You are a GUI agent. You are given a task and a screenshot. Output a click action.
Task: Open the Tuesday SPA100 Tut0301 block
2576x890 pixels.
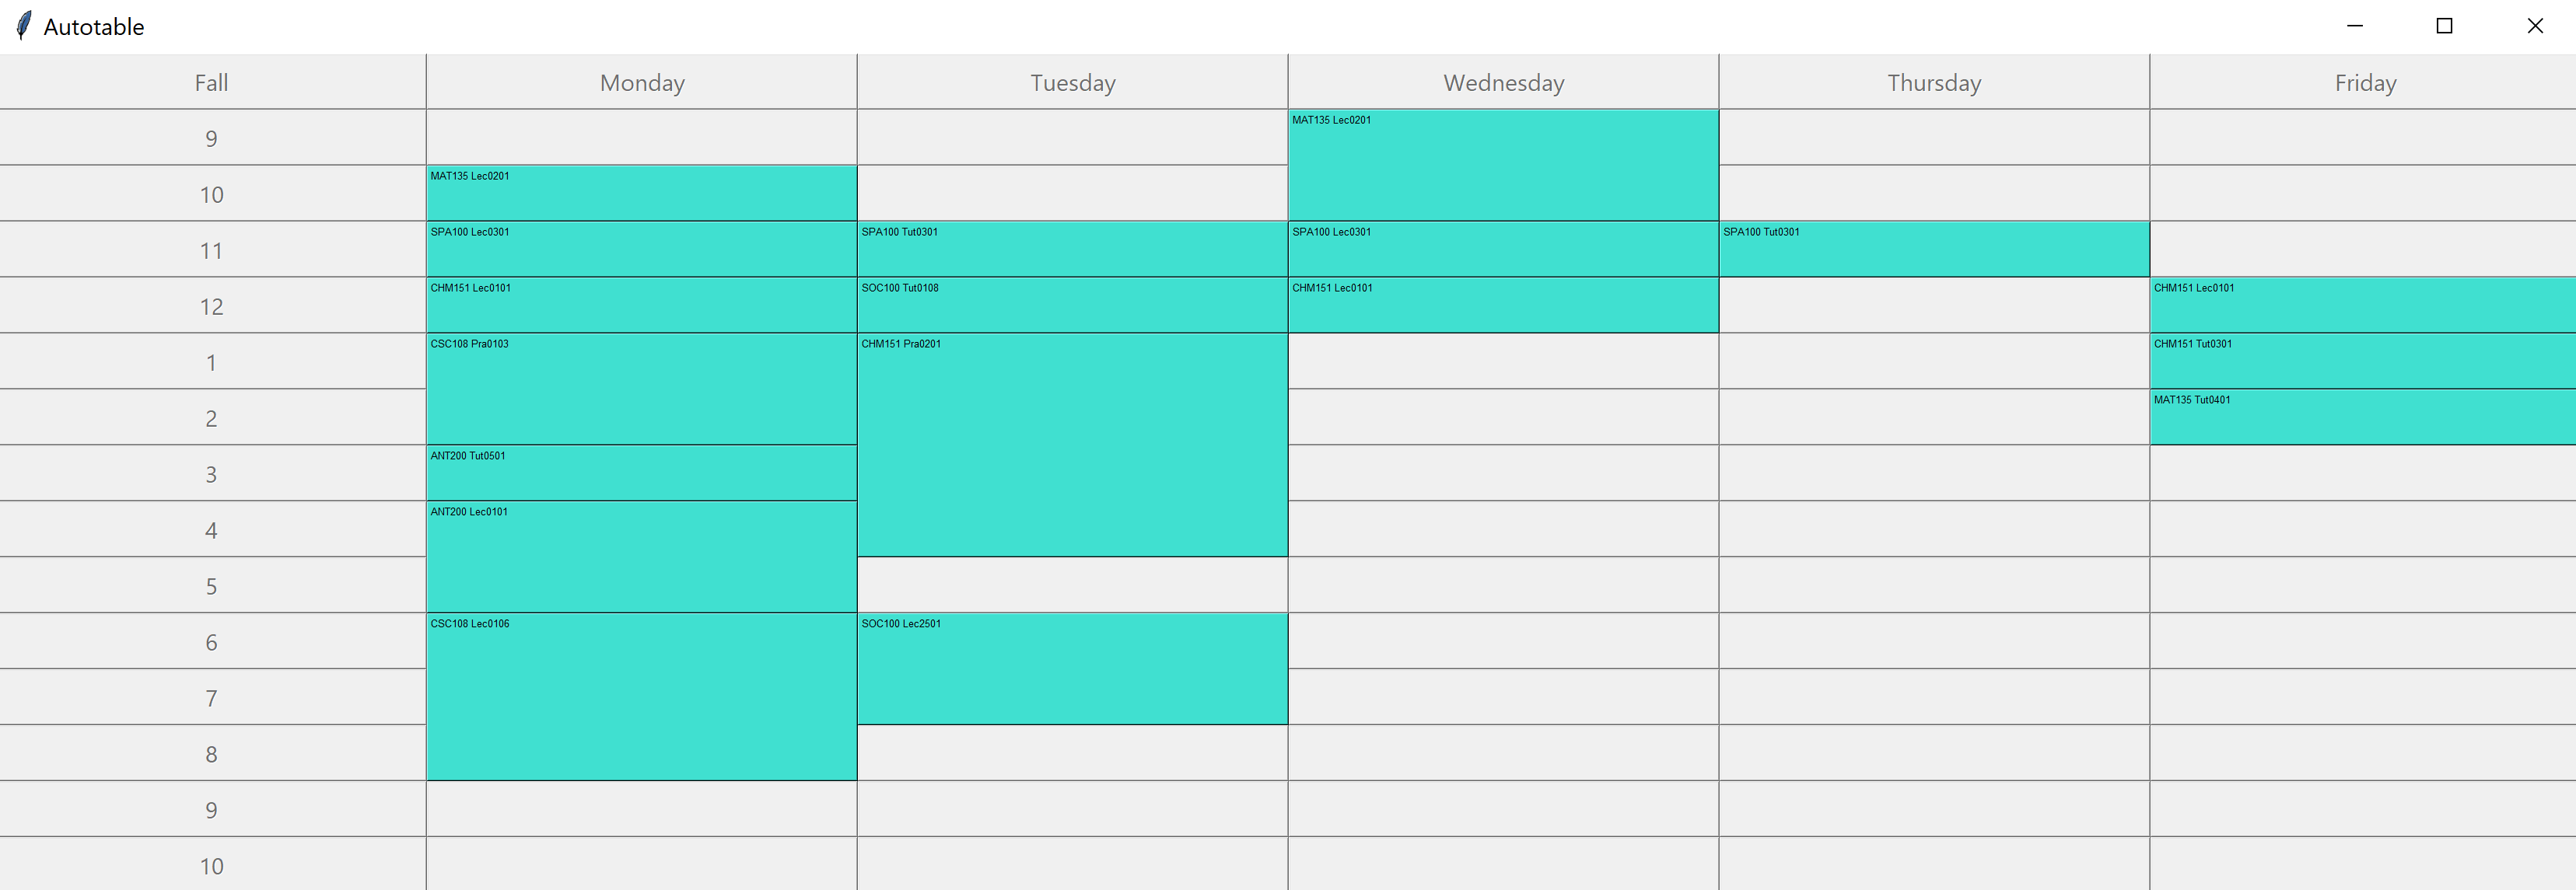[x=1073, y=250]
